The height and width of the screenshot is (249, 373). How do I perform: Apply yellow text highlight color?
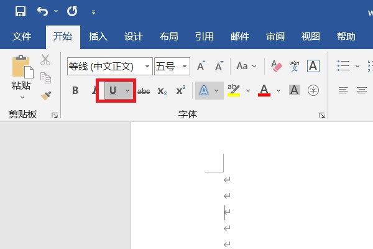tap(234, 90)
